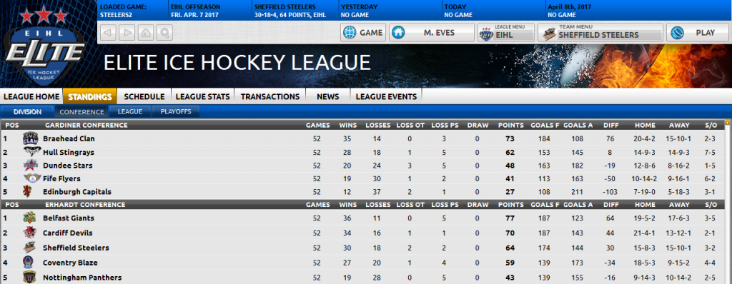Go to home via house icon
Screen dimensions: 732x284
pos(146,33)
